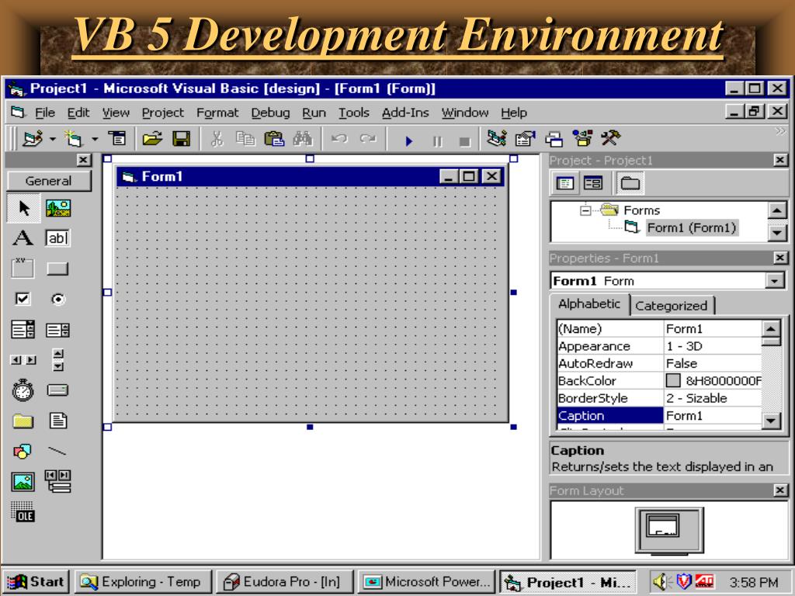Select the PictureBox control tool
The image size is (795, 596).
click(x=58, y=208)
